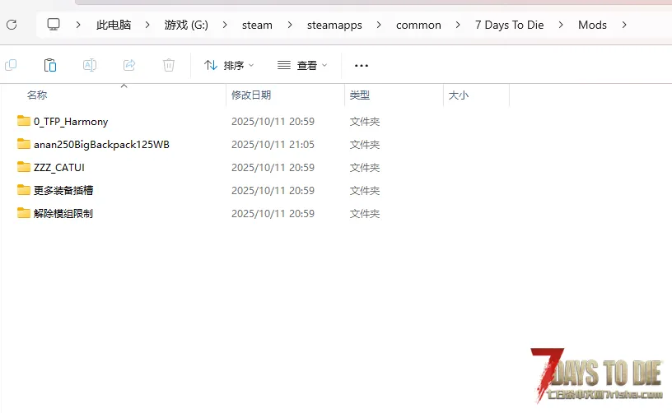Sort by the 修改日期 column header

click(251, 95)
